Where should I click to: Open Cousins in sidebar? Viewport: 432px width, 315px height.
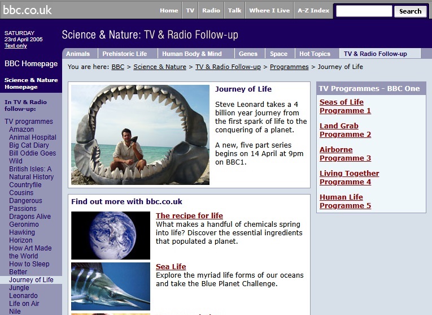21,193
